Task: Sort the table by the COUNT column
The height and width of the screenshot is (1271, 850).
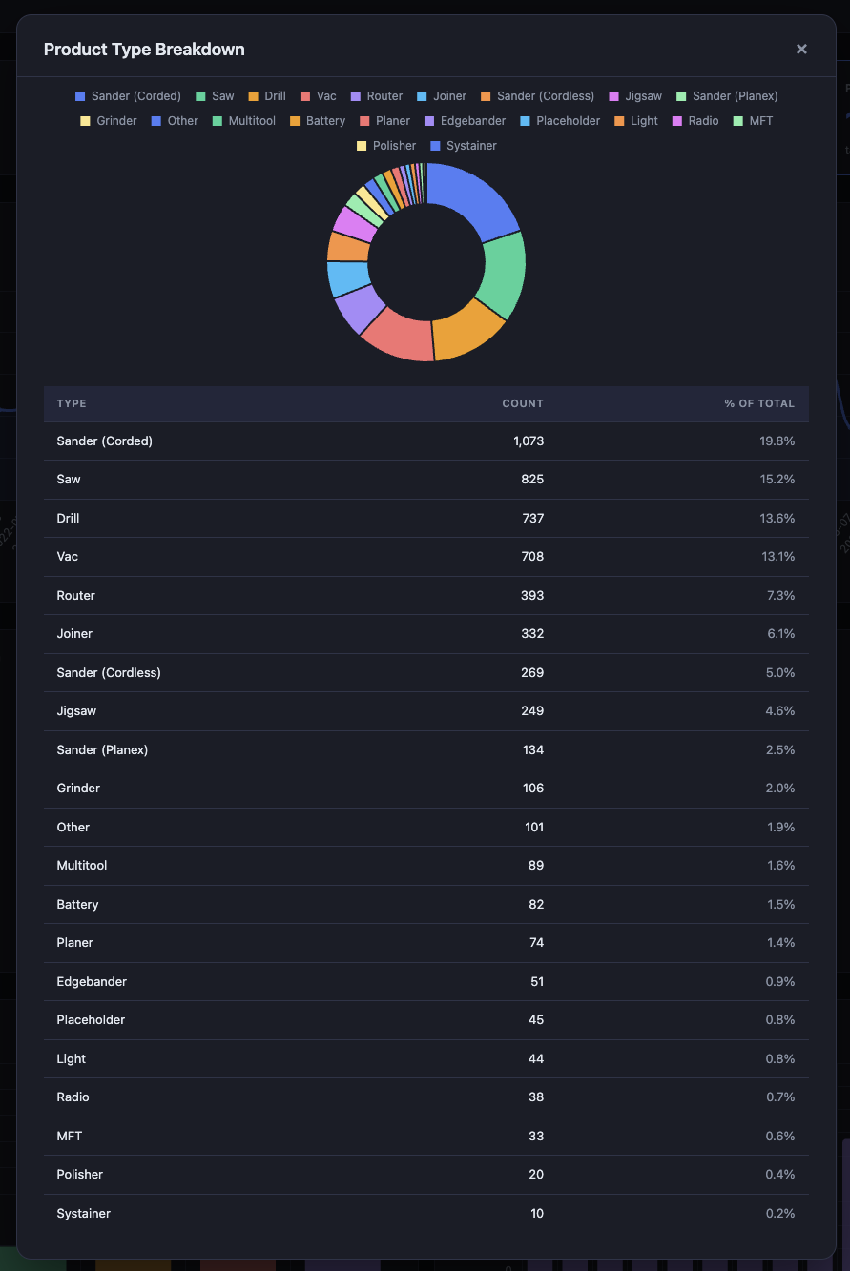Action: tap(523, 403)
